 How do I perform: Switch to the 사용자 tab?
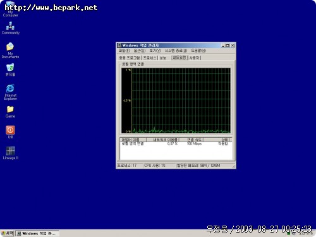coord(194,58)
